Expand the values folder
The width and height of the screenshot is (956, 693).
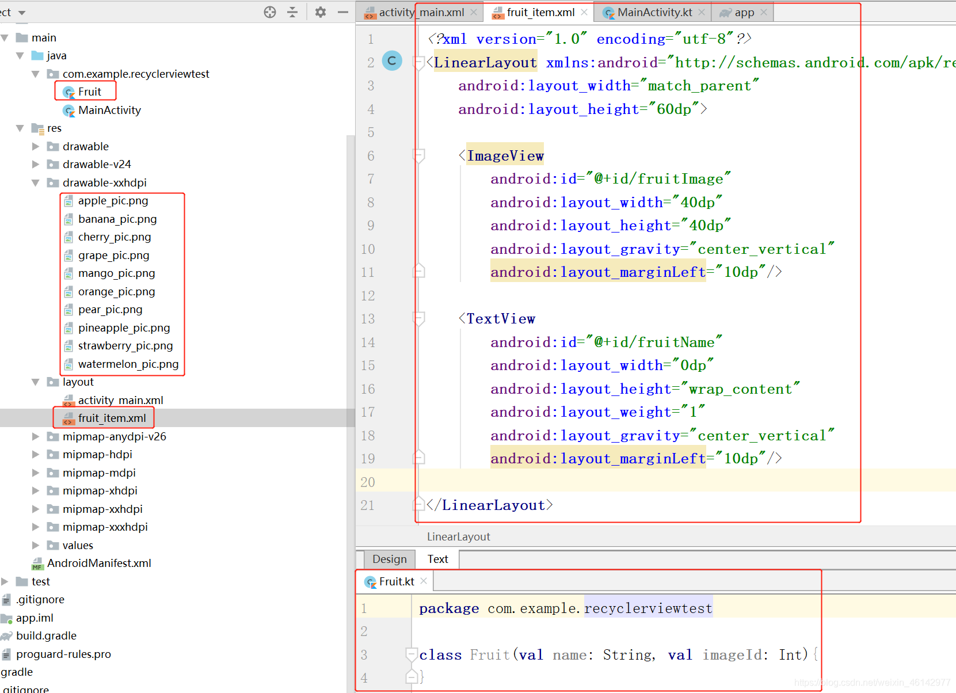click(x=36, y=546)
